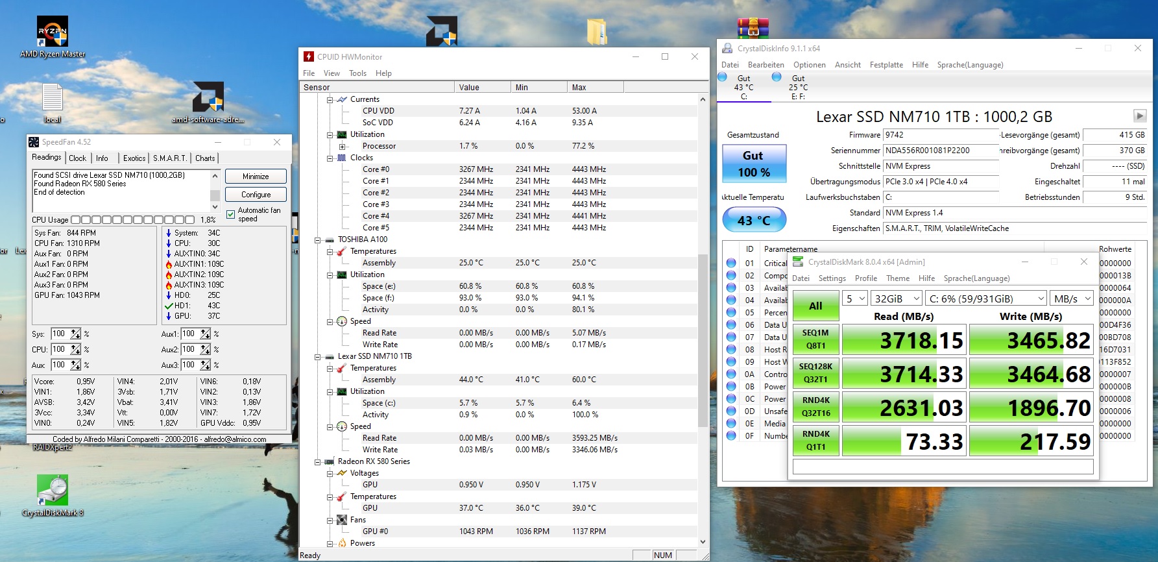Click SpeedFan Configure button
Viewport: 1158px width, 562px height.
(256, 195)
